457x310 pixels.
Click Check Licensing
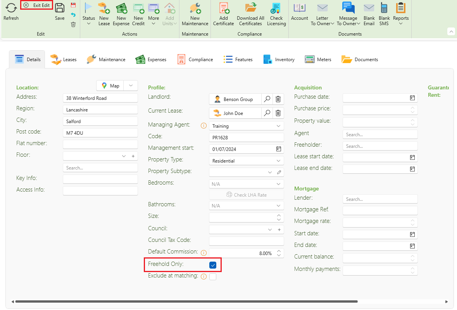coord(276,14)
